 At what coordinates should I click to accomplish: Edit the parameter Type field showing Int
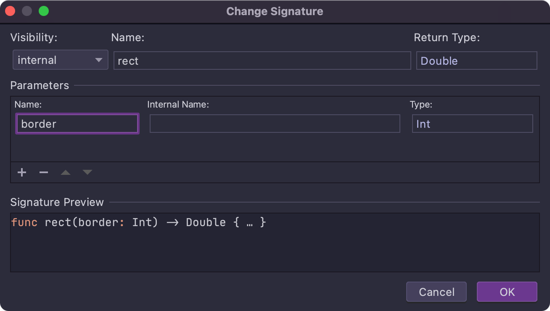tap(472, 124)
